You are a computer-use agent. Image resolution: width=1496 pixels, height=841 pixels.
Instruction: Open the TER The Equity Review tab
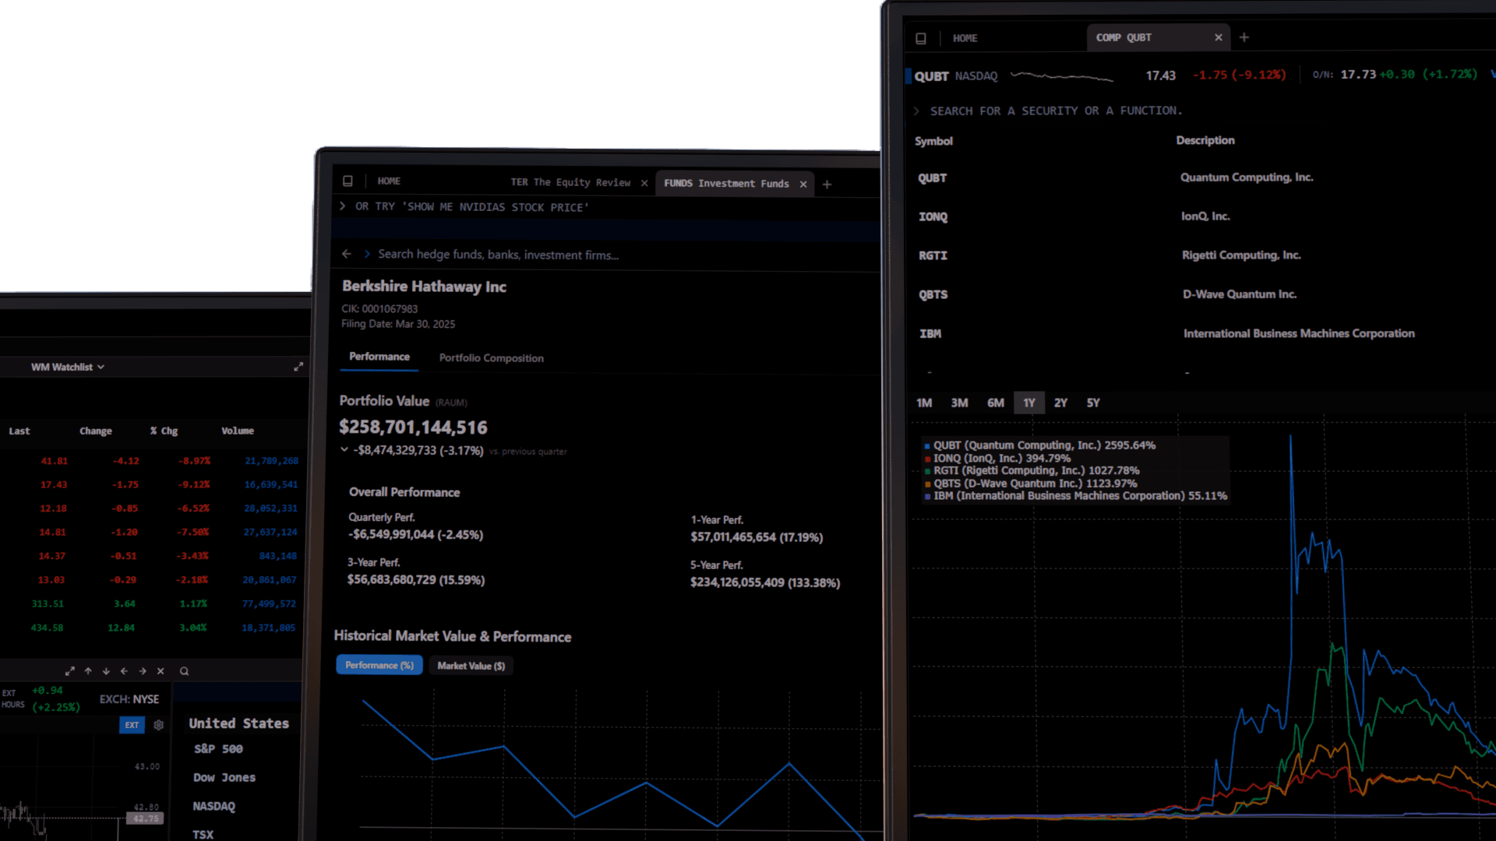tap(570, 182)
